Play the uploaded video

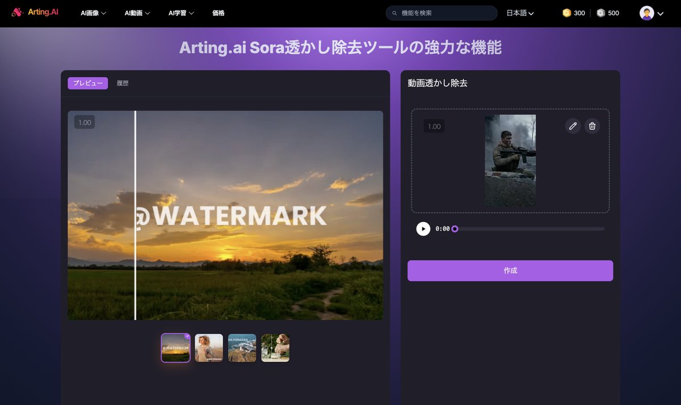tap(423, 229)
